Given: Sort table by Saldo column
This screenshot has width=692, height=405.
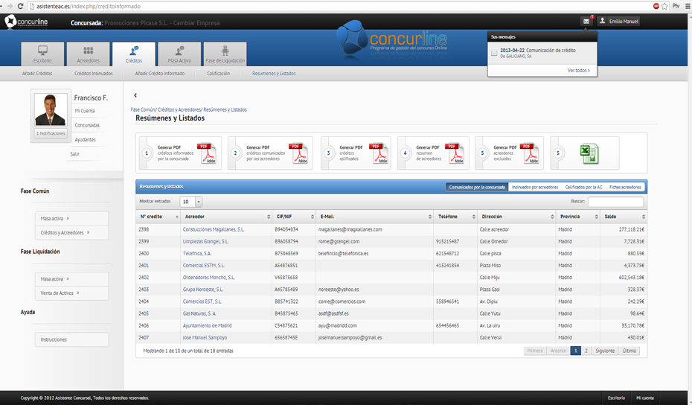Looking at the screenshot, I should 624,217.
